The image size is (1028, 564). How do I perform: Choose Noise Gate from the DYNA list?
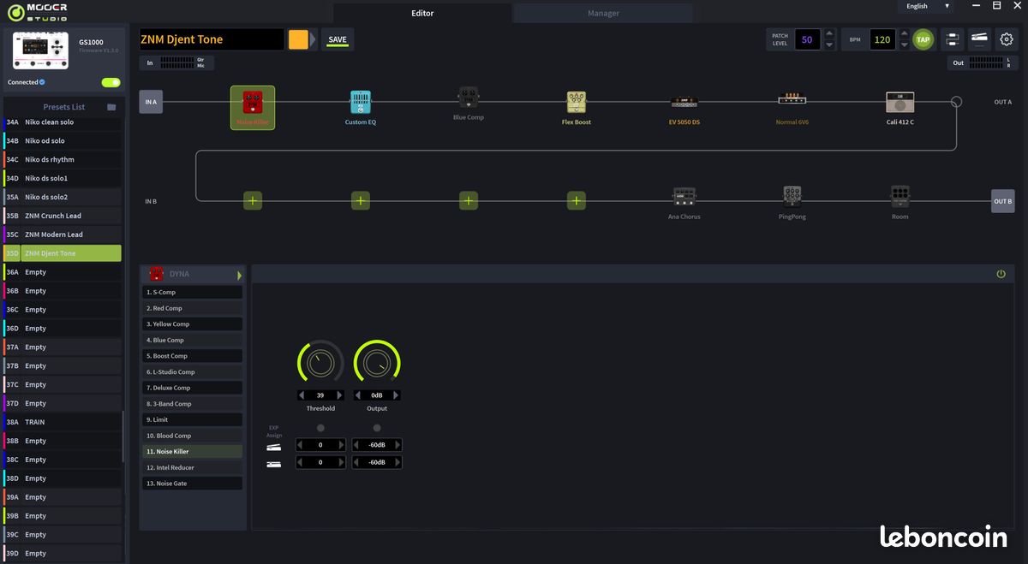(x=193, y=484)
